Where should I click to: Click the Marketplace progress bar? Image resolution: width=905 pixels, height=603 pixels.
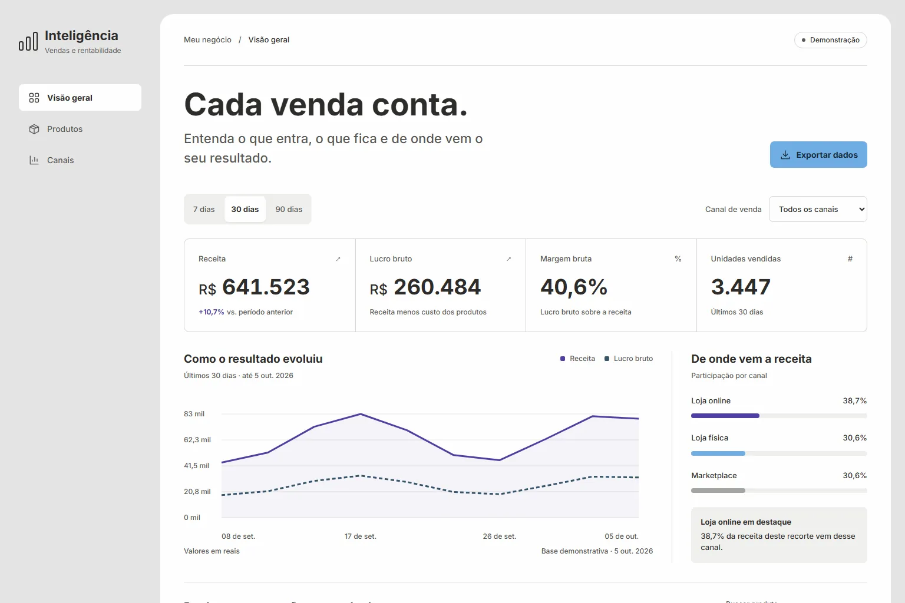[x=779, y=491]
